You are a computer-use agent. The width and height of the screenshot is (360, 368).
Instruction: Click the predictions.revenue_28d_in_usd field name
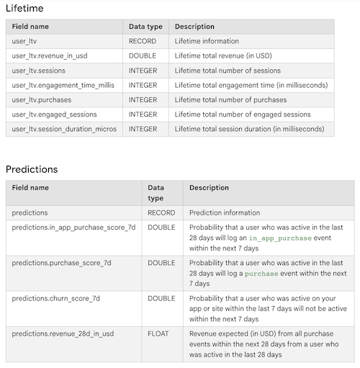coord(63,333)
